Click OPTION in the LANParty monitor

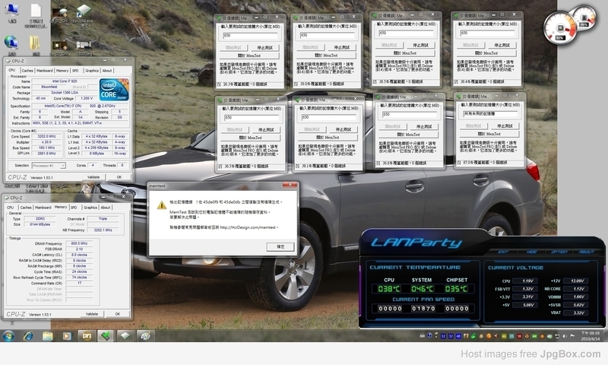pyautogui.click(x=559, y=252)
